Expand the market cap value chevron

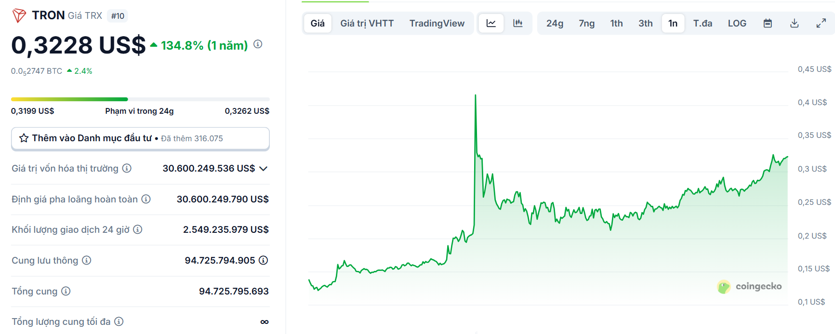(x=263, y=169)
